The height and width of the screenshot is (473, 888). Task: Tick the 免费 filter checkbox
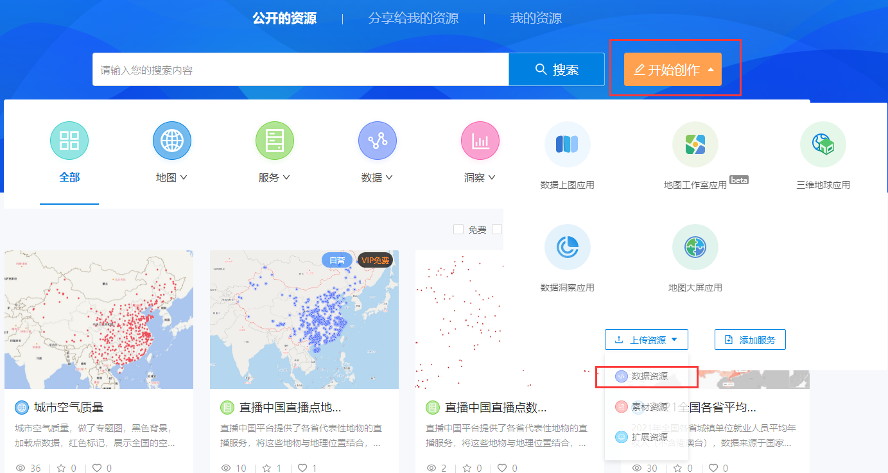(x=458, y=229)
